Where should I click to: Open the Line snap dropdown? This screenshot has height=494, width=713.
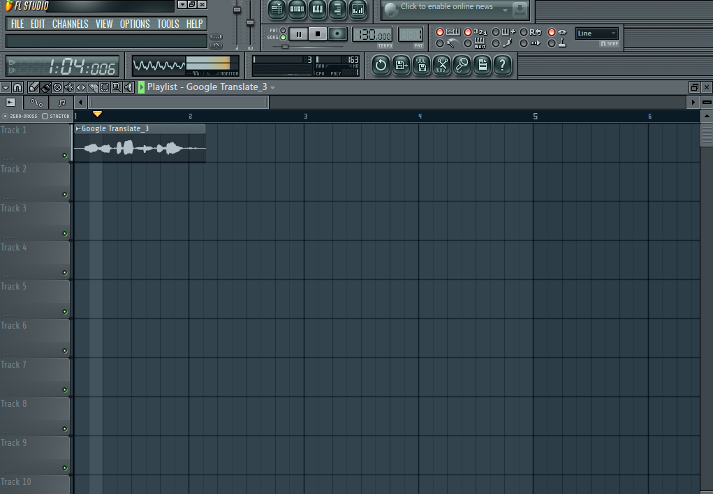click(596, 33)
